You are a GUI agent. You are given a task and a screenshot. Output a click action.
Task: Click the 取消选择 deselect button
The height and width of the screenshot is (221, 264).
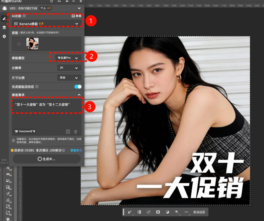pos(199,212)
